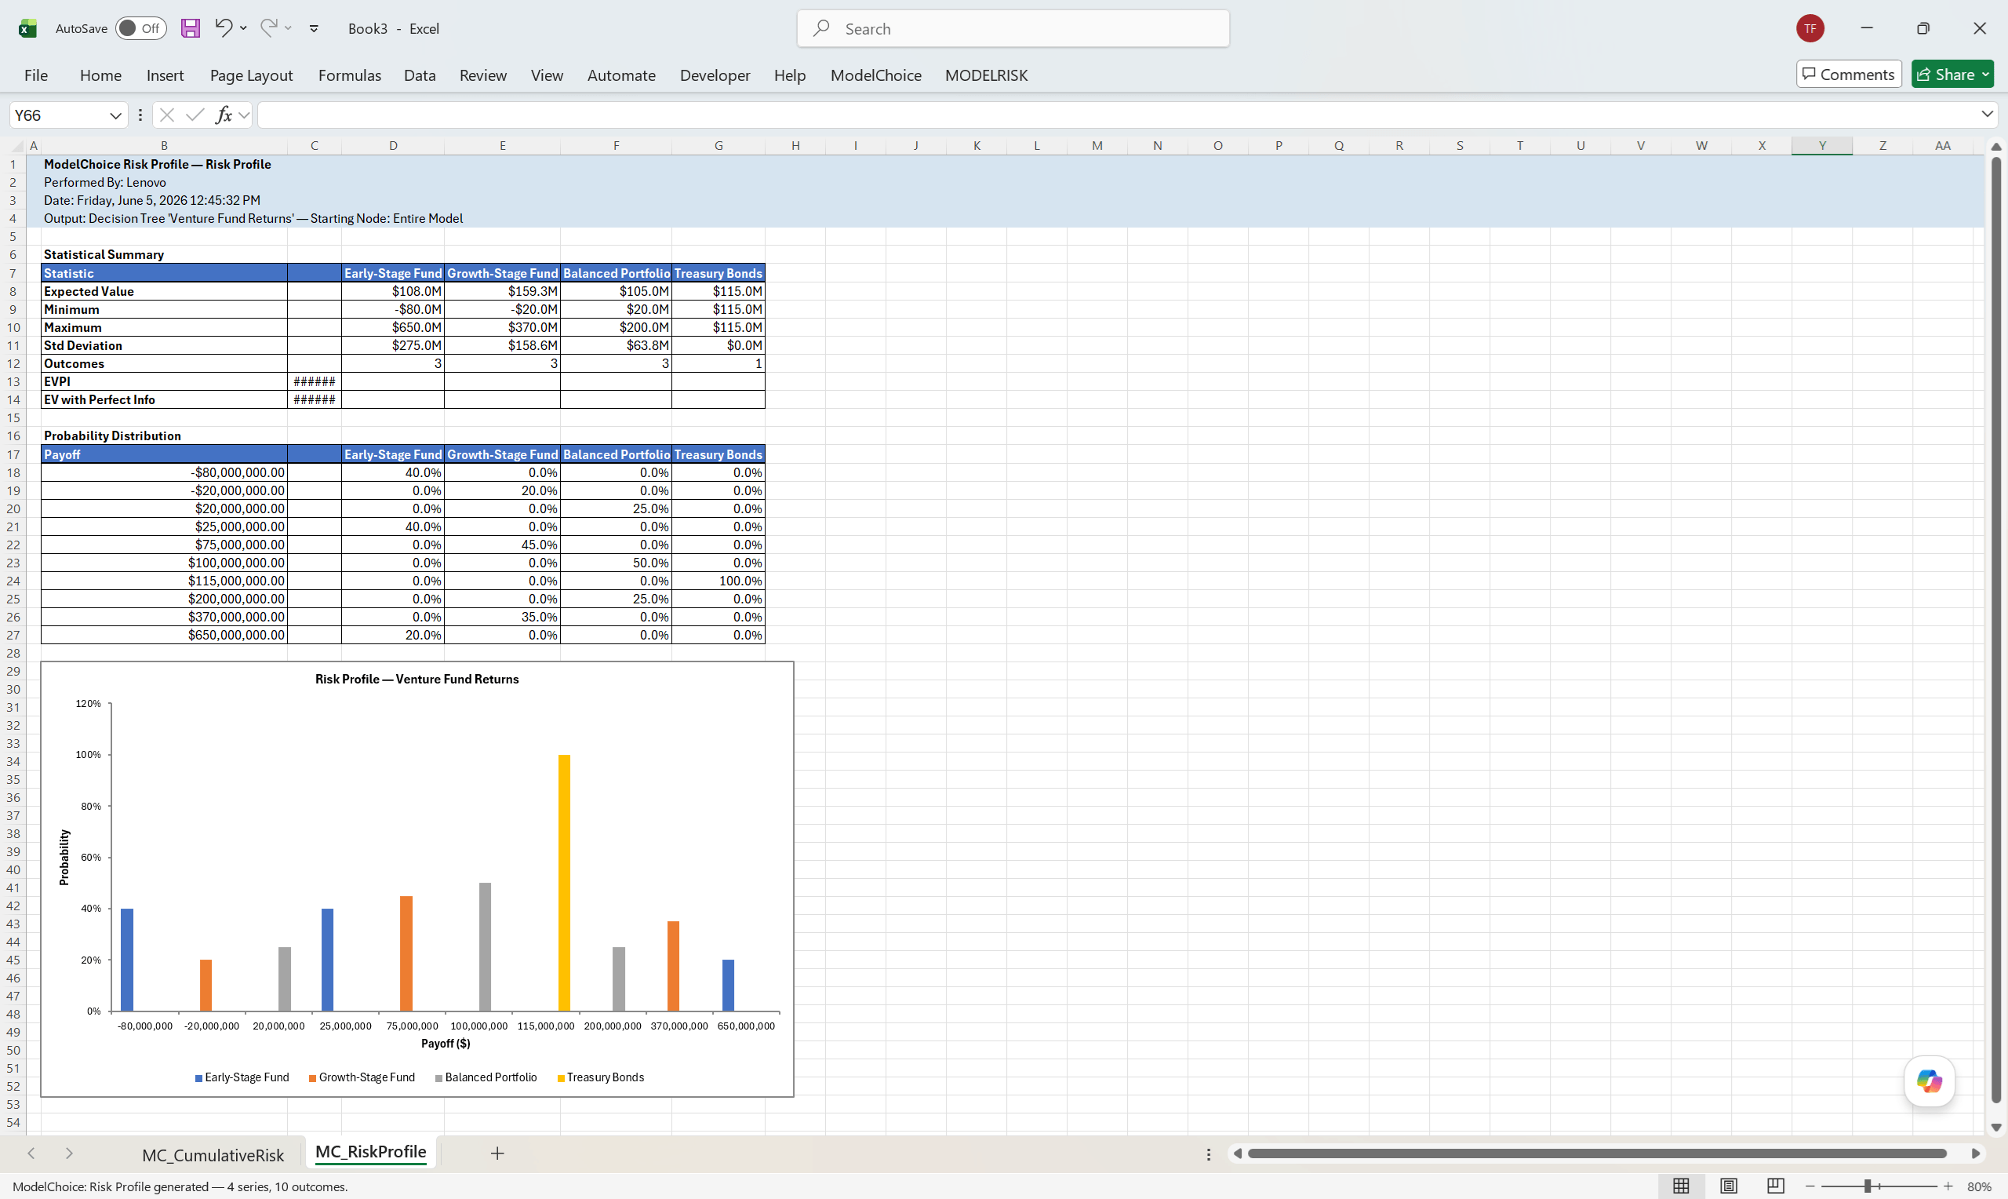This screenshot has width=2008, height=1199.
Task: Switch to Page Break Preview icon
Action: [1776, 1186]
